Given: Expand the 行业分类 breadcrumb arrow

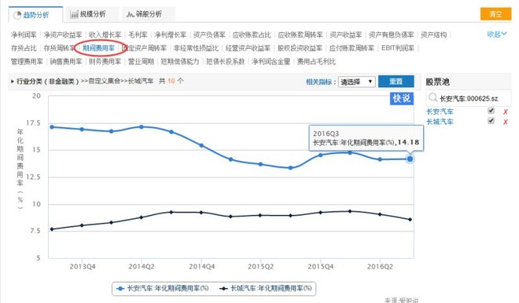Looking at the screenshot, I should click(x=13, y=82).
